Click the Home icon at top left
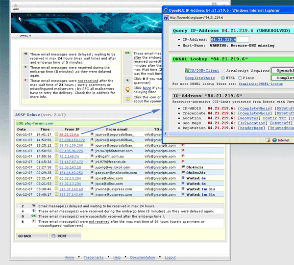 [x=16, y=5]
